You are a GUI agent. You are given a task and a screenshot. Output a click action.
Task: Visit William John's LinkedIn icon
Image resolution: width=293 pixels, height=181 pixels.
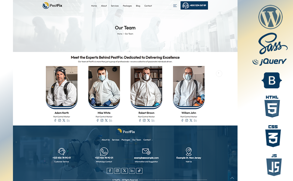tap(195, 120)
